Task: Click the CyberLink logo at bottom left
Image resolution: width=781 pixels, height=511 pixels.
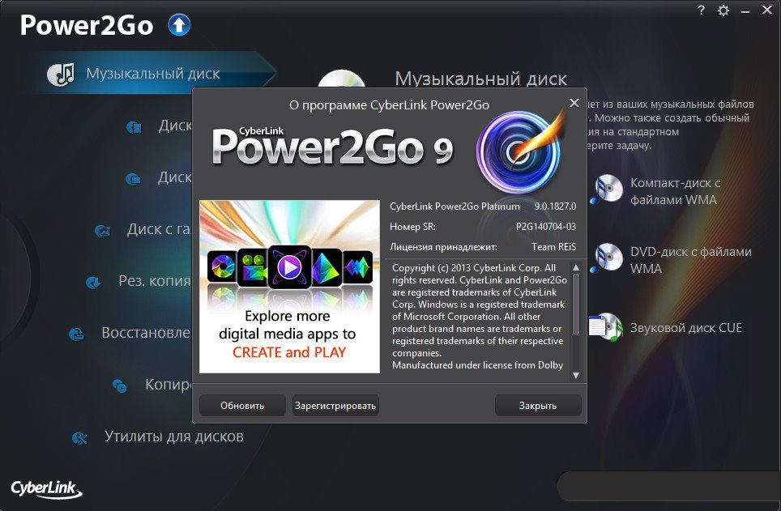Action: 46,488
